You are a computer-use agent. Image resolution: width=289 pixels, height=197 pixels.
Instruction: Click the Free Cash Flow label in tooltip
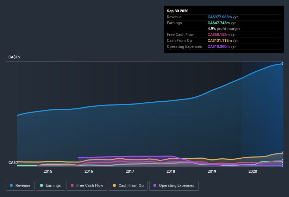coord(180,34)
